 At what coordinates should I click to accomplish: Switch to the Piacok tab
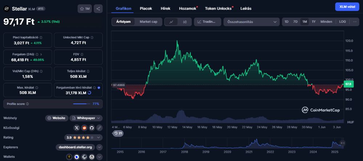pyautogui.click(x=146, y=8)
